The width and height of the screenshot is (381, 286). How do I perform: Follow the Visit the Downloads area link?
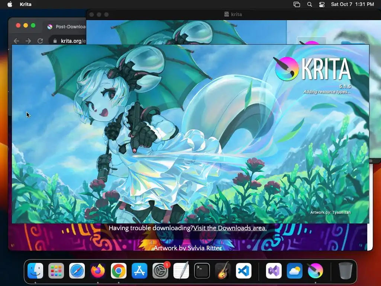click(230, 228)
